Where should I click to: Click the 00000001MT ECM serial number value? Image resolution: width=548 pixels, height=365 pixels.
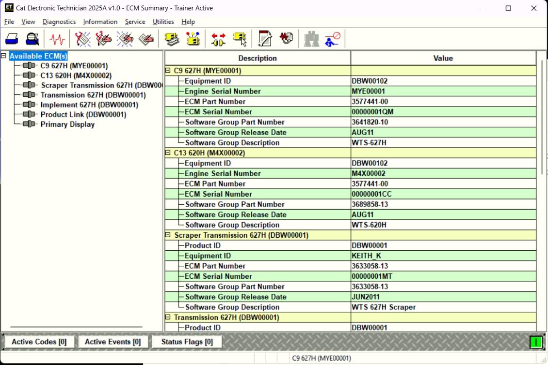click(x=372, y=276)
